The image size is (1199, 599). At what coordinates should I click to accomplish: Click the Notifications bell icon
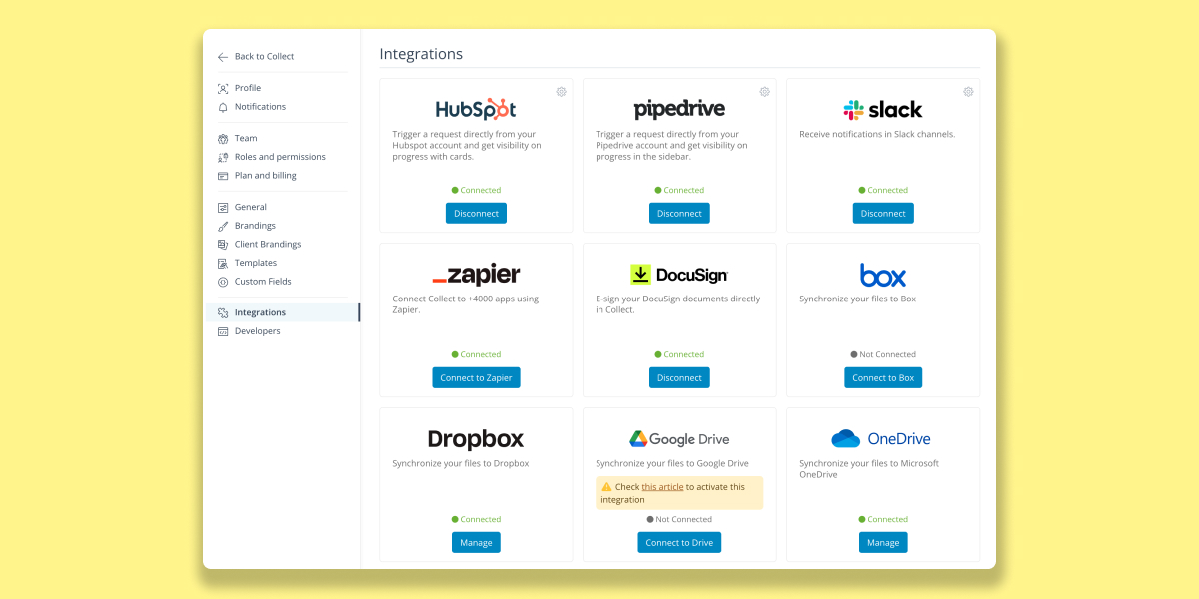(223, 107)
